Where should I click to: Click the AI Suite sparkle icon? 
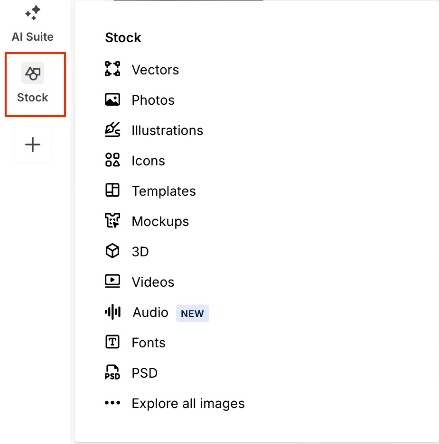click(33, 13)
